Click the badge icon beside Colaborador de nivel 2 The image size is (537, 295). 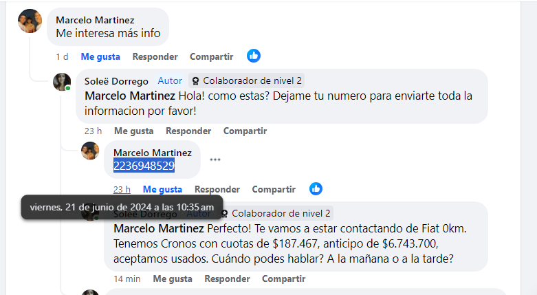coord(195,81)
